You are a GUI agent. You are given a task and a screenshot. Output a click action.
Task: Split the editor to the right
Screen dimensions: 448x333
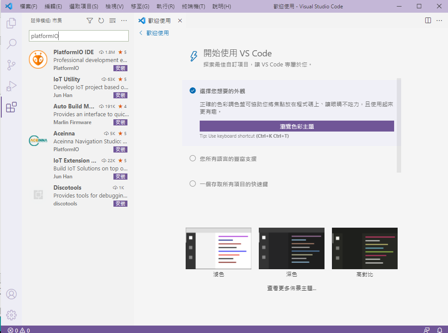(x=428, y=21)
